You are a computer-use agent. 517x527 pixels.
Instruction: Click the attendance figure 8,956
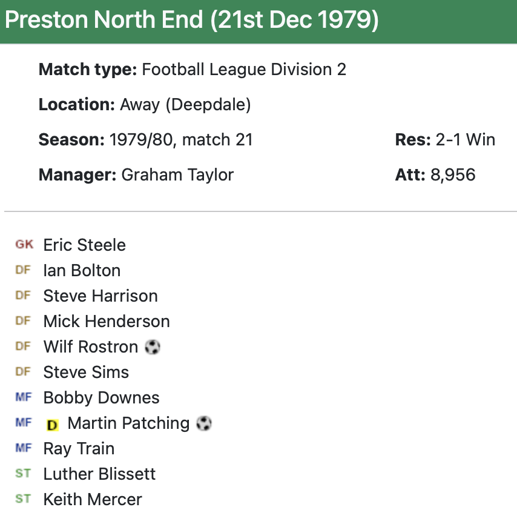[453, 176]
